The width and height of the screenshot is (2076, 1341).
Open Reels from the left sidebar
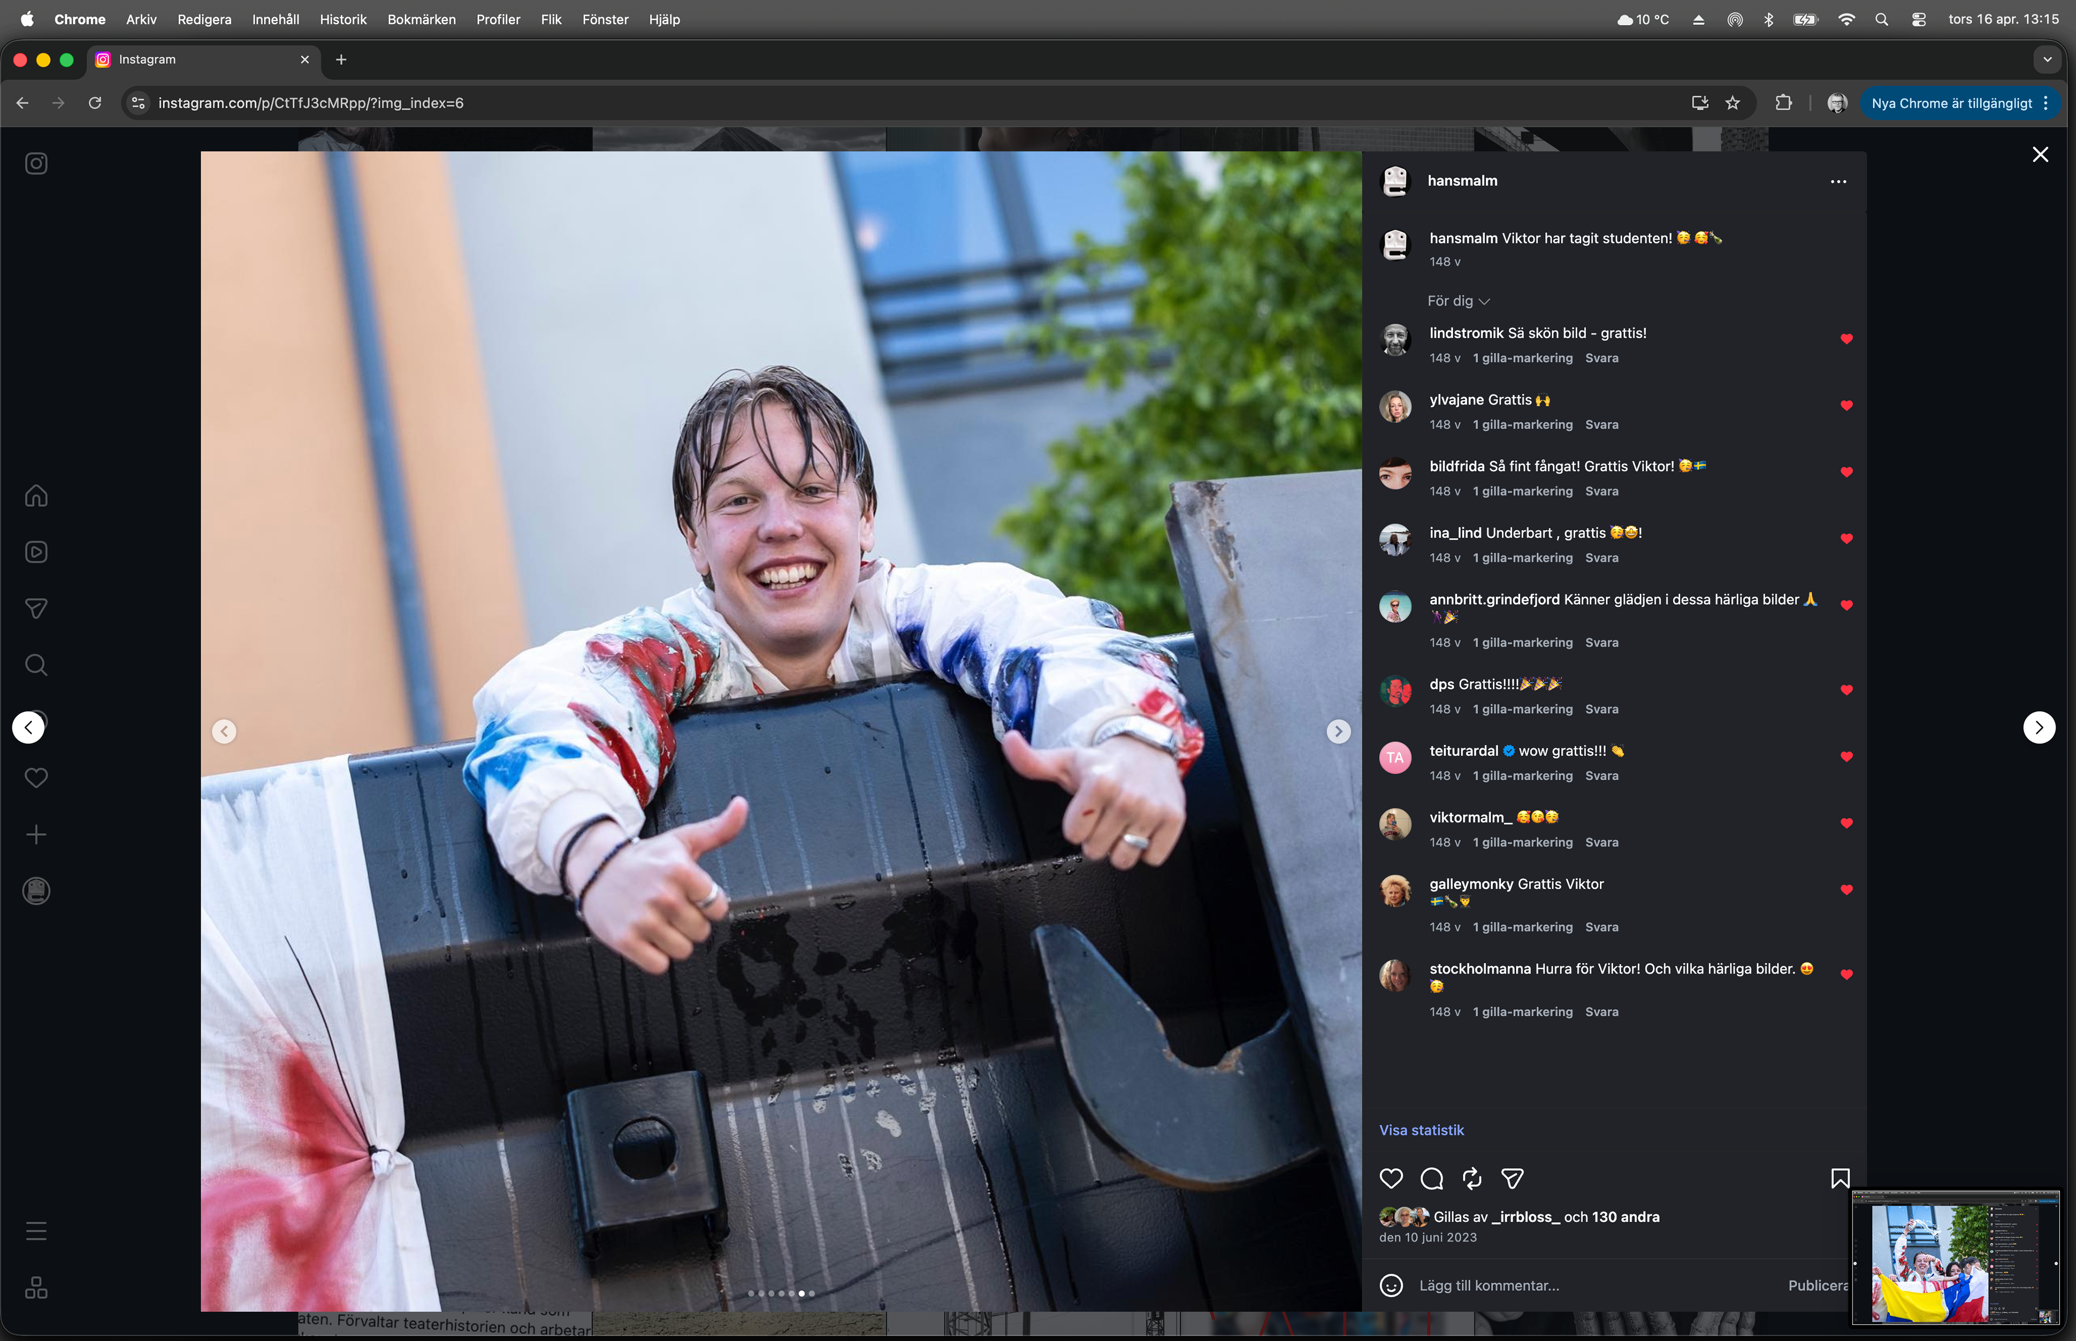(x=36, y=552)
